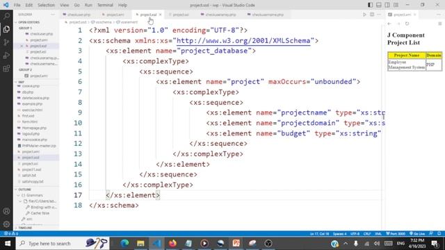
Task: Reload the preview page
Action: (x=407, y=24)
